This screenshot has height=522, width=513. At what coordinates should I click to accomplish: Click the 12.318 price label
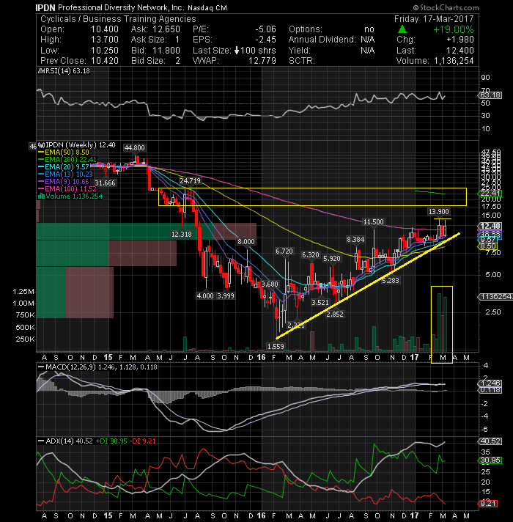tap(181, 235)
